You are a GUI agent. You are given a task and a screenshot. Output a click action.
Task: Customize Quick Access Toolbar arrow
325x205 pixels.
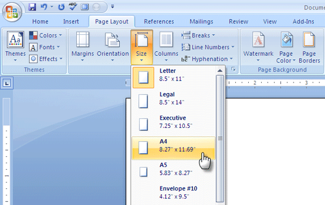click(x=113, y=7)
